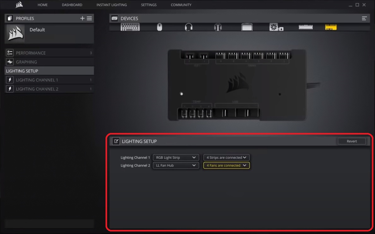Switch to the DASHBOARD tab
The width and height of the screenshot is (375, 234).
(72, 5)
